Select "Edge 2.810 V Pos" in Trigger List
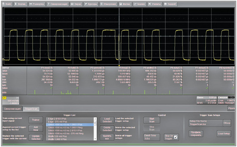This screenshot has height=147, width=237. coord(58,119)
